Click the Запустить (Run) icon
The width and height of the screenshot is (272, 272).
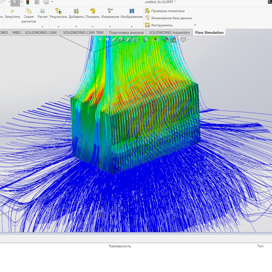12,11
